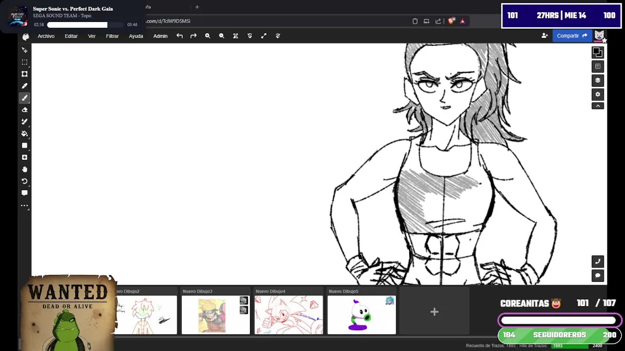Click the clipboard icon in address bar

tap(415, 21)
